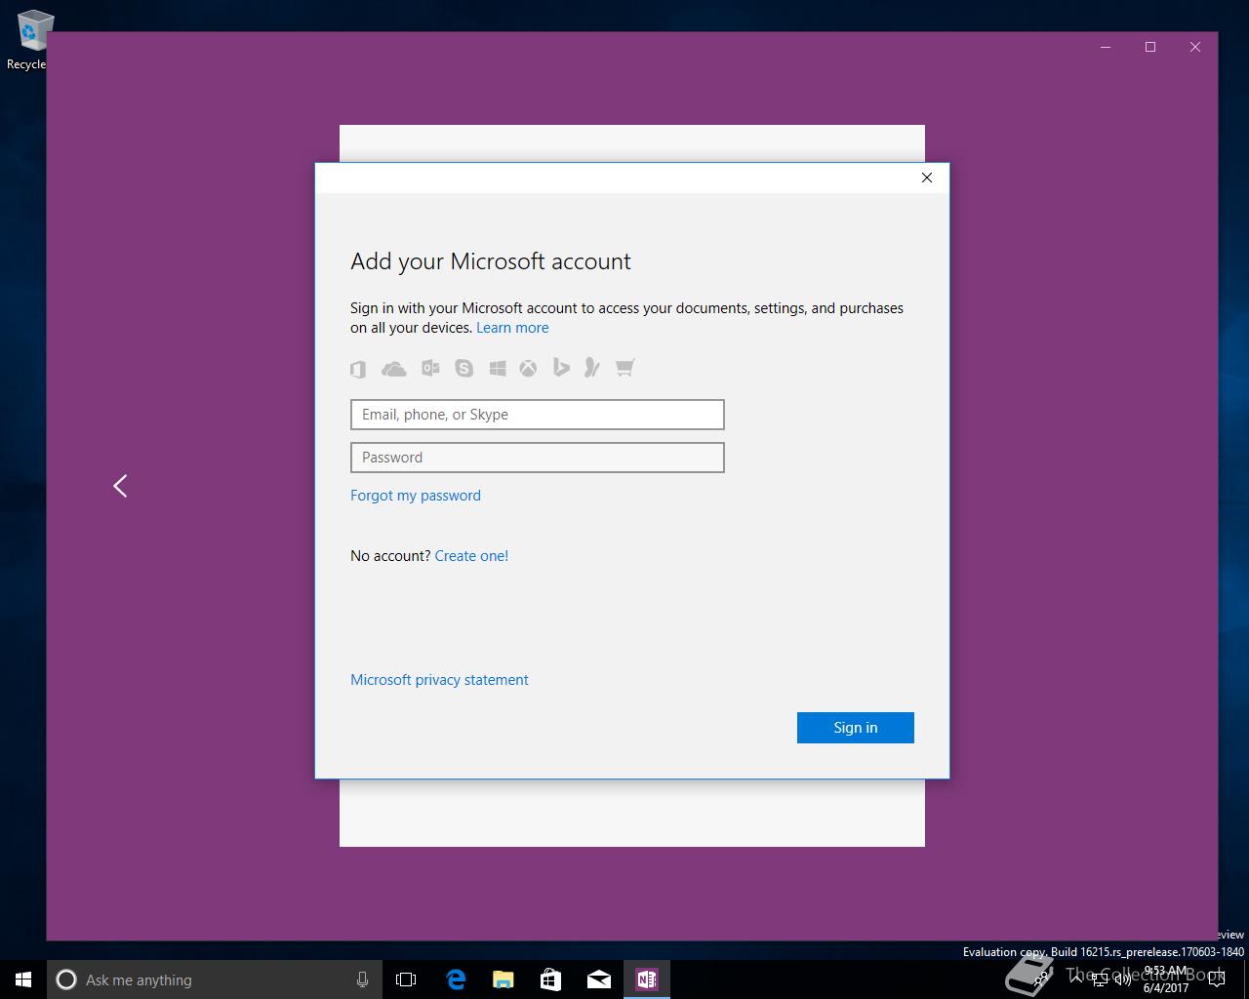
Task: Click the Create one! link
Action: click(x=471, y=556)
